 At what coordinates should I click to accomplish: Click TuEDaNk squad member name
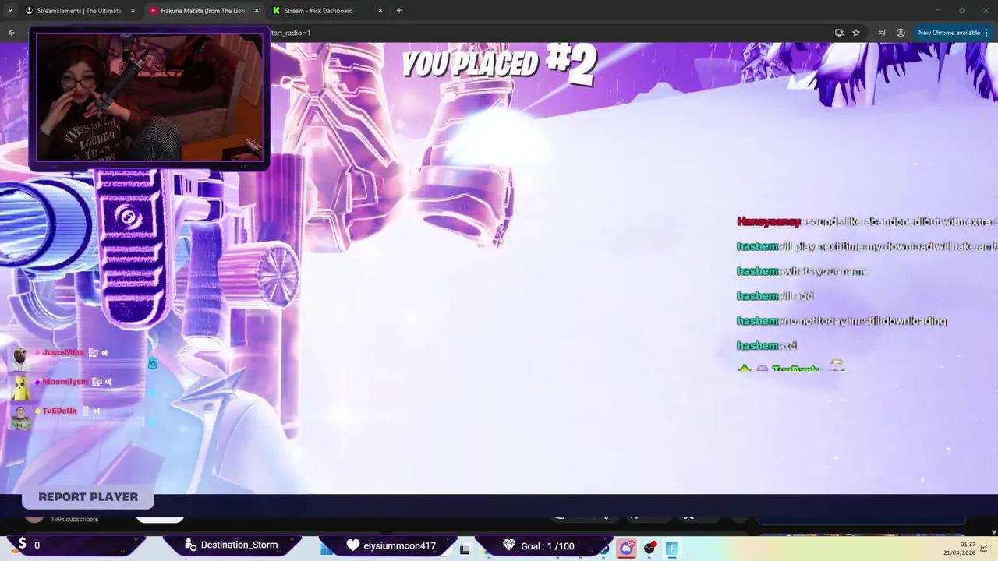(59, 411)
